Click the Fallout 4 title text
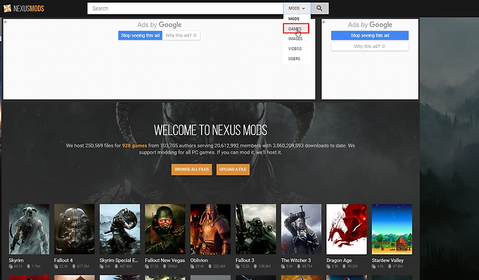Viewport: 479px width, 280px height. point(64,261)
